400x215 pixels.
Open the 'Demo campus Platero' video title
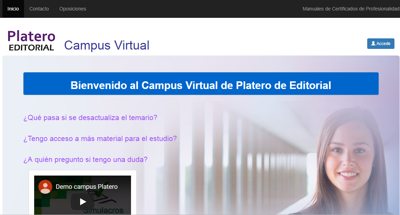tap(87, 187)
